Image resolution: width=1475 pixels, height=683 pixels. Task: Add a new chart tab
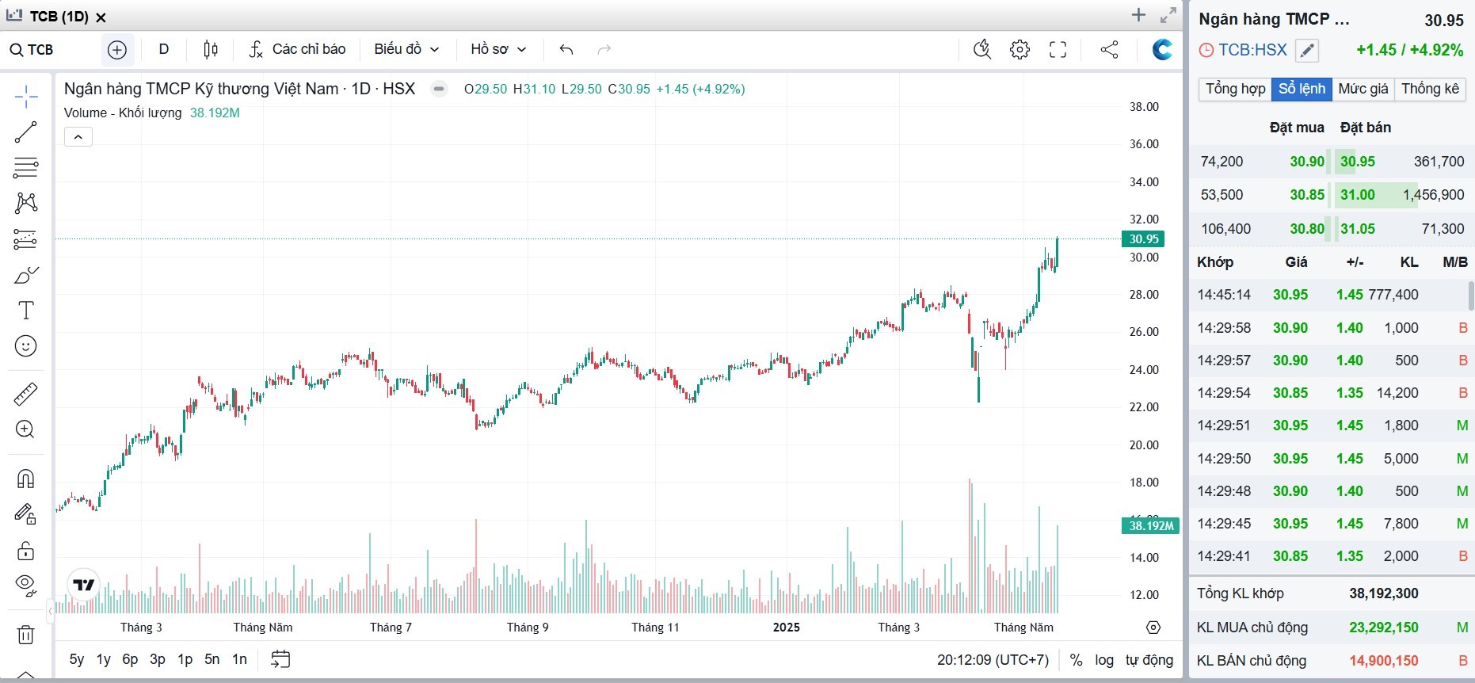click(1139, 15)
